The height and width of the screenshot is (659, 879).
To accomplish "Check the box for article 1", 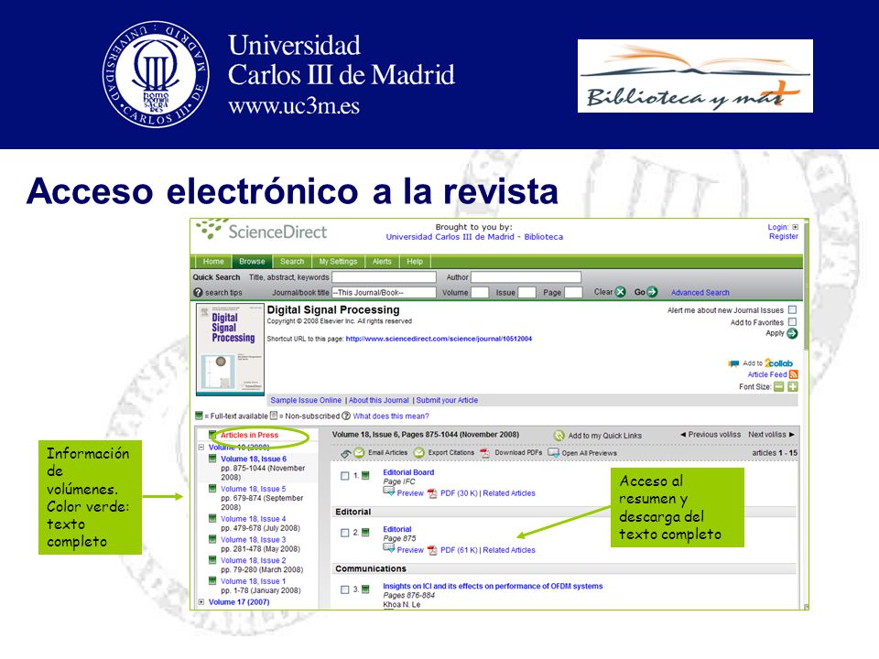I will [x=345, y=476].
